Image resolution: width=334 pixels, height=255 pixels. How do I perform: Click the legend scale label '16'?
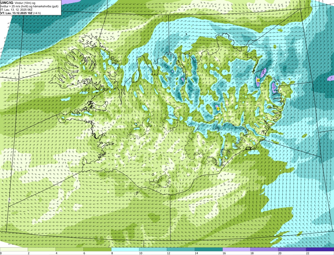[224, 253]
